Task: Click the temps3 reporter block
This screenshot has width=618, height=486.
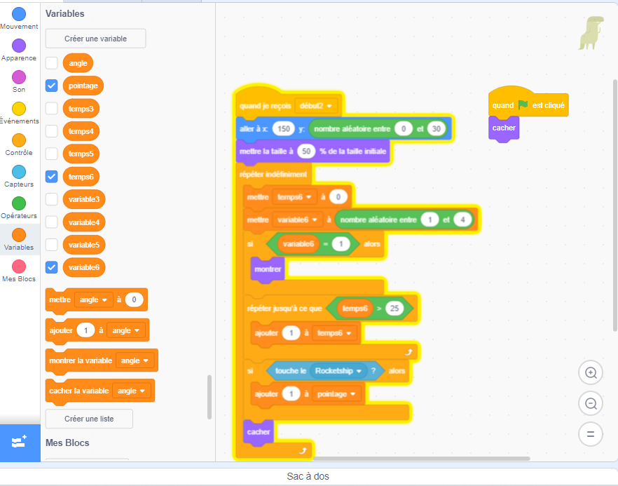Action: click(81, 109)
